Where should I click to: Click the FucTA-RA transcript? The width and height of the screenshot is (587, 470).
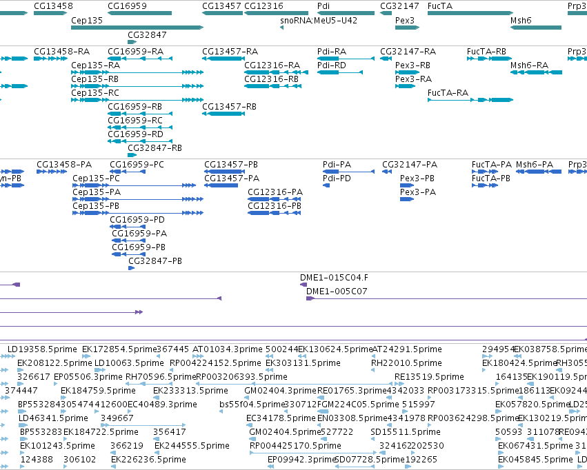pyautogui.click(x=470, y=100)
